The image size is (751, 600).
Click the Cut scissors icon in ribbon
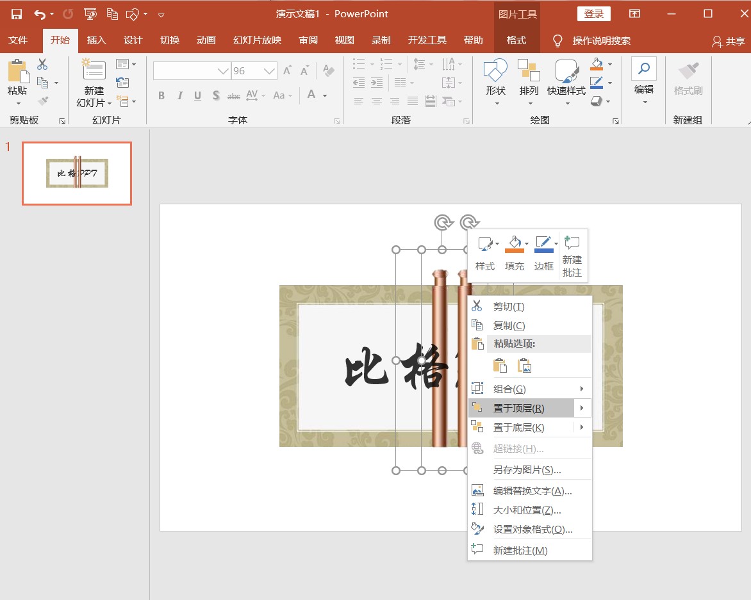point(42,65)
